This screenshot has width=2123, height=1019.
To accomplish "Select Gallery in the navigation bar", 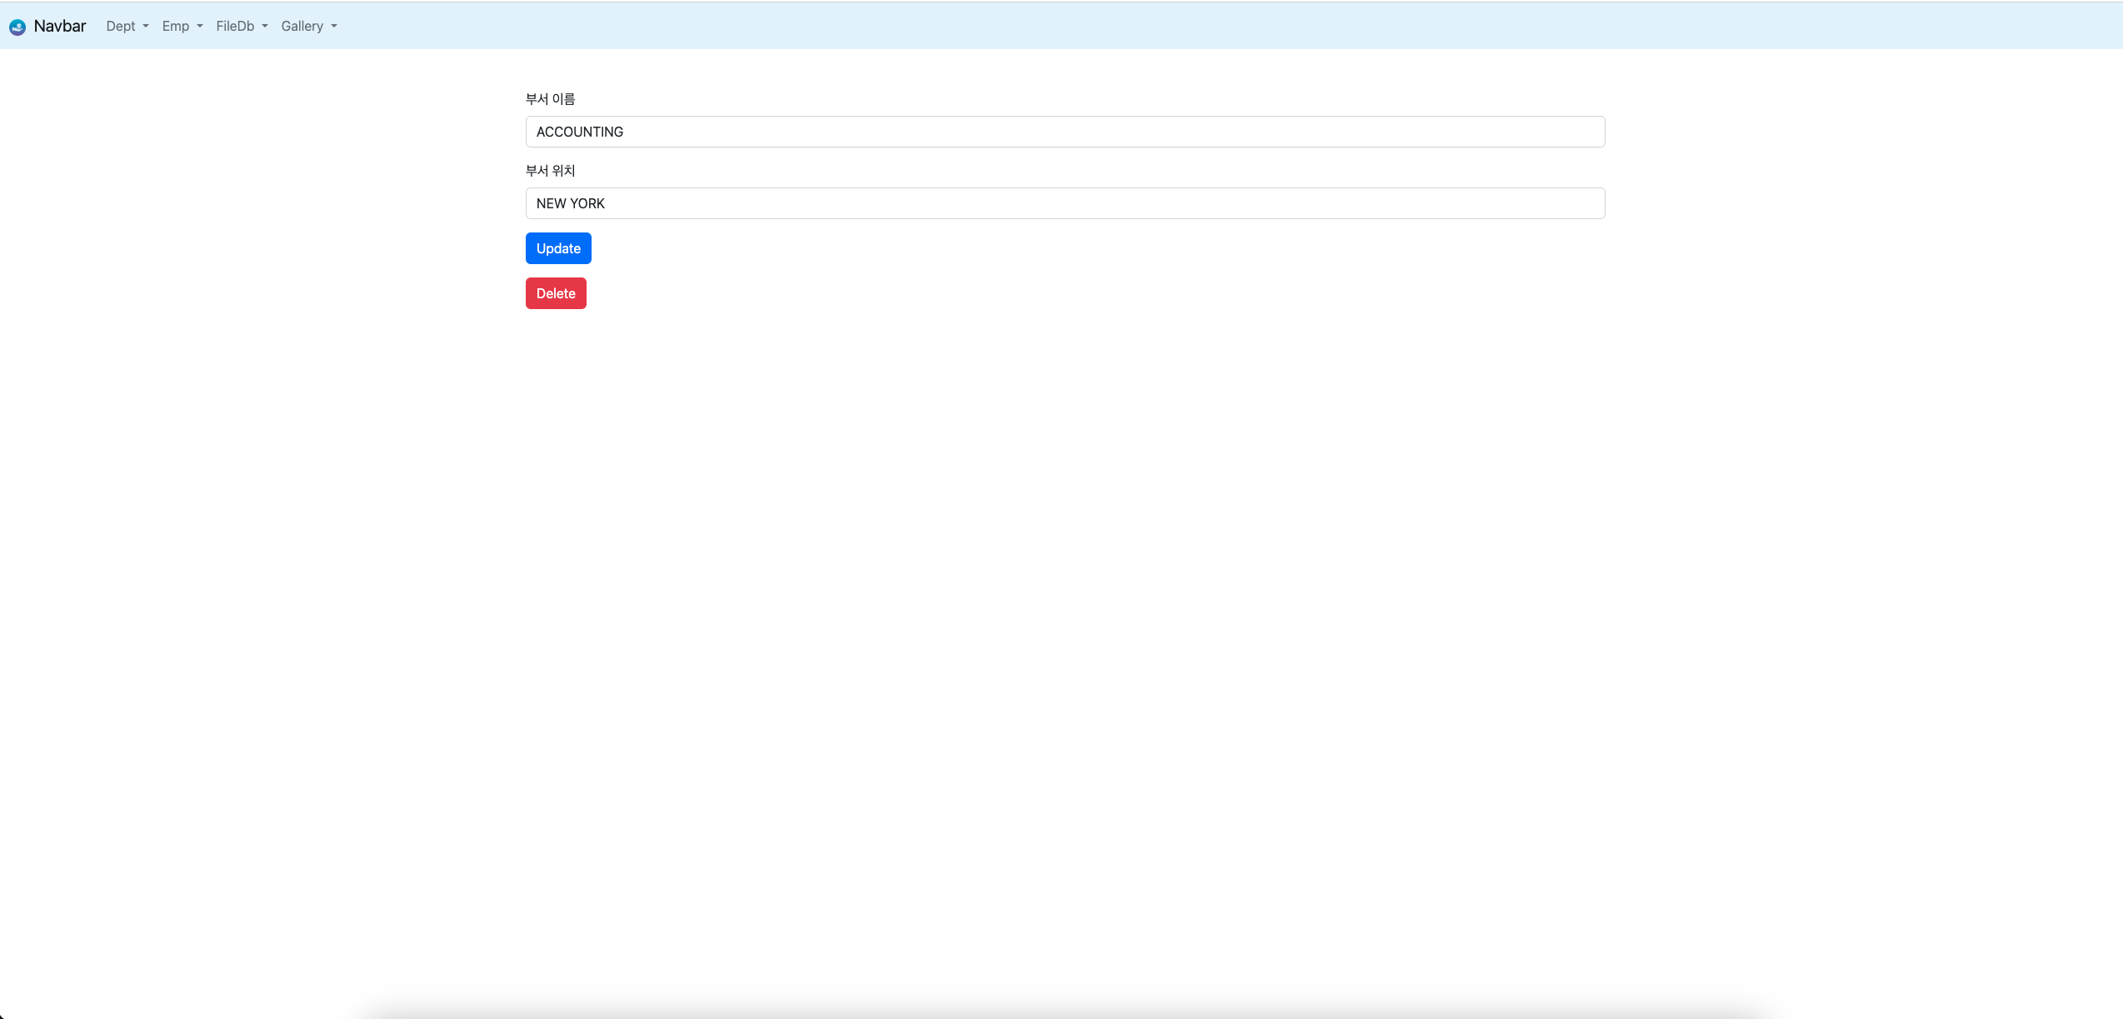I will 302,26.
